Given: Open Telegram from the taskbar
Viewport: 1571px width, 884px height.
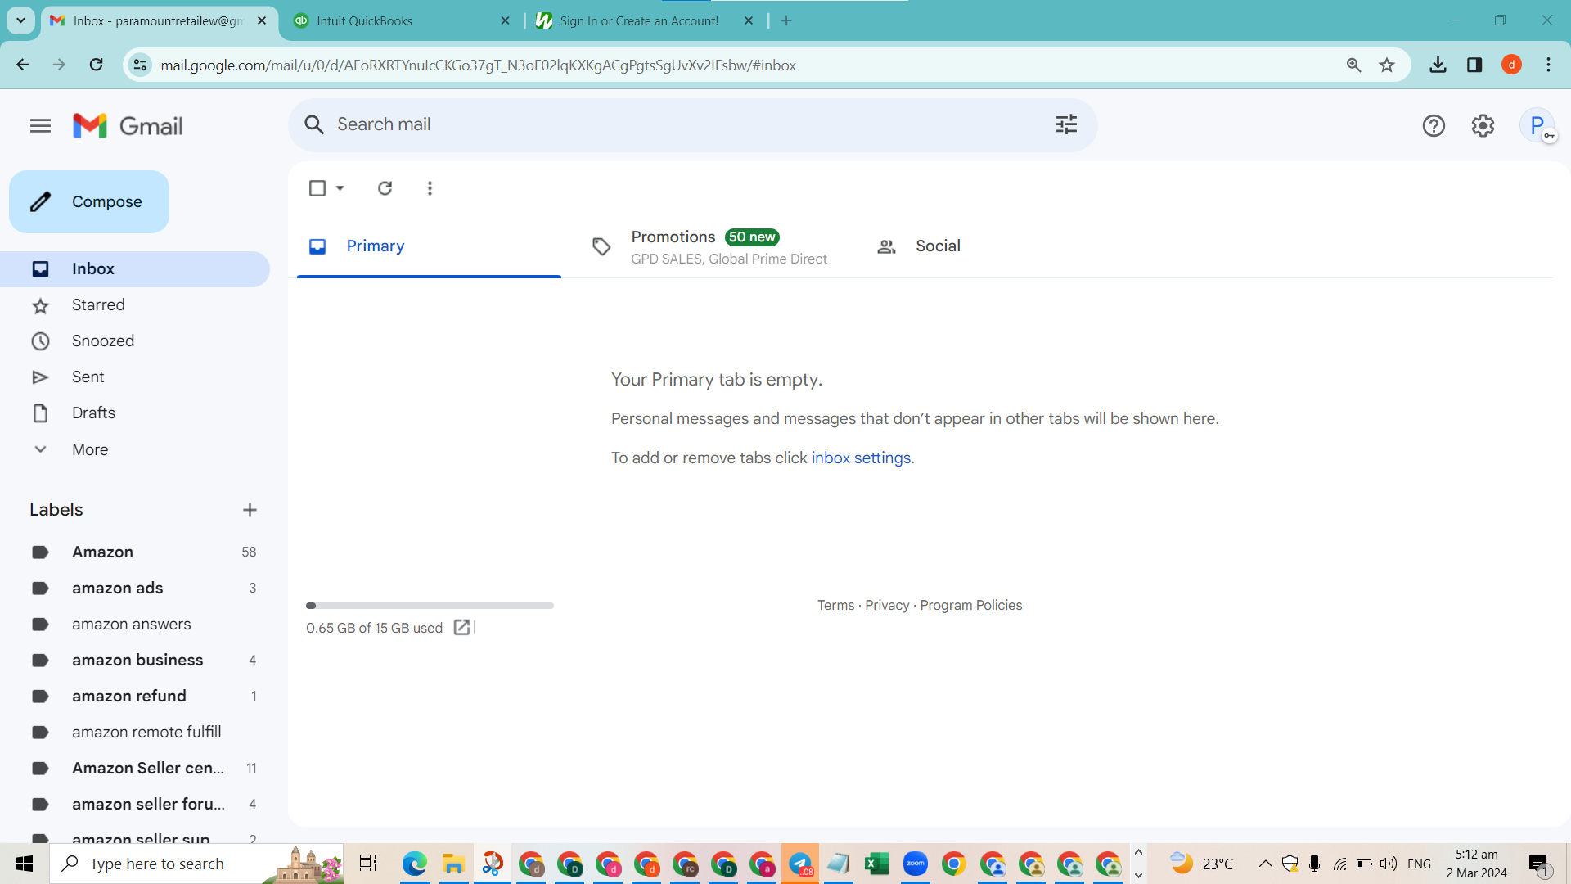Looking at the screenshot, I should click(x=800, y=864).
